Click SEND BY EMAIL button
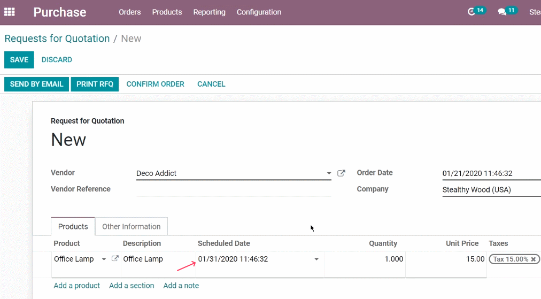The image size is (541, 299). click(x=36, y=85)
